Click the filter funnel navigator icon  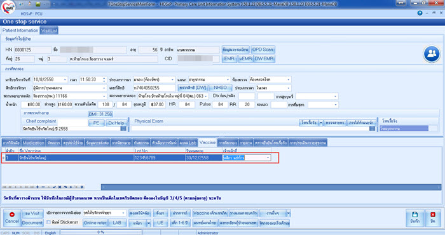pyautogui.click(x=82, y=187)
